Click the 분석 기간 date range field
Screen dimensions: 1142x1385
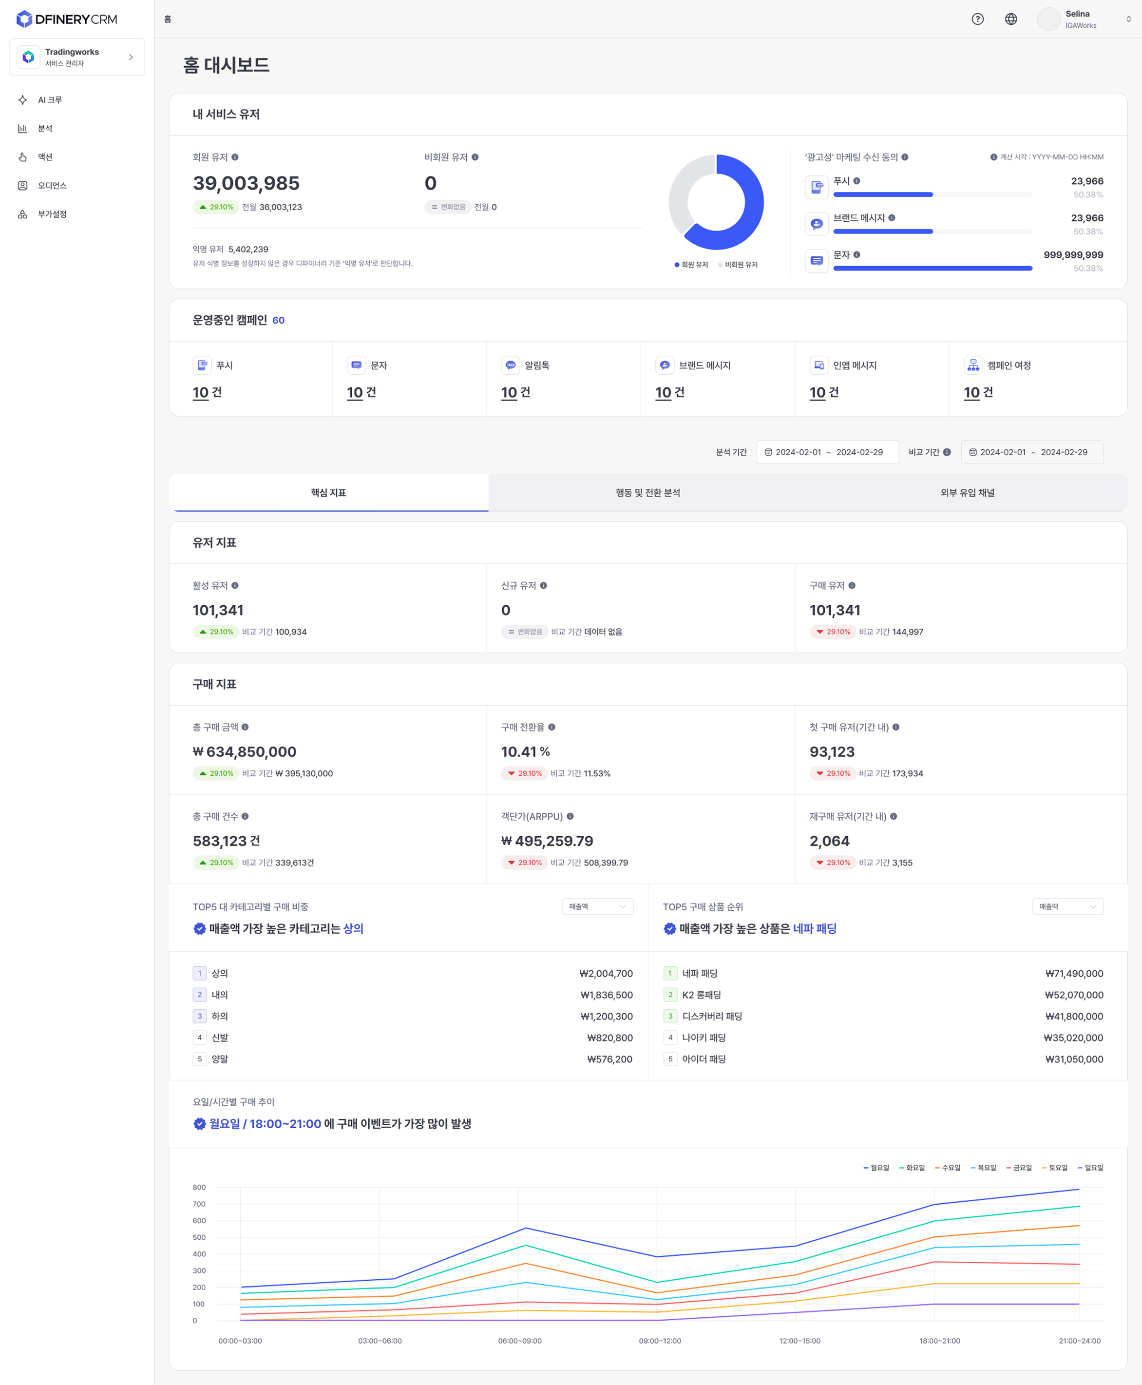[828, 452]
